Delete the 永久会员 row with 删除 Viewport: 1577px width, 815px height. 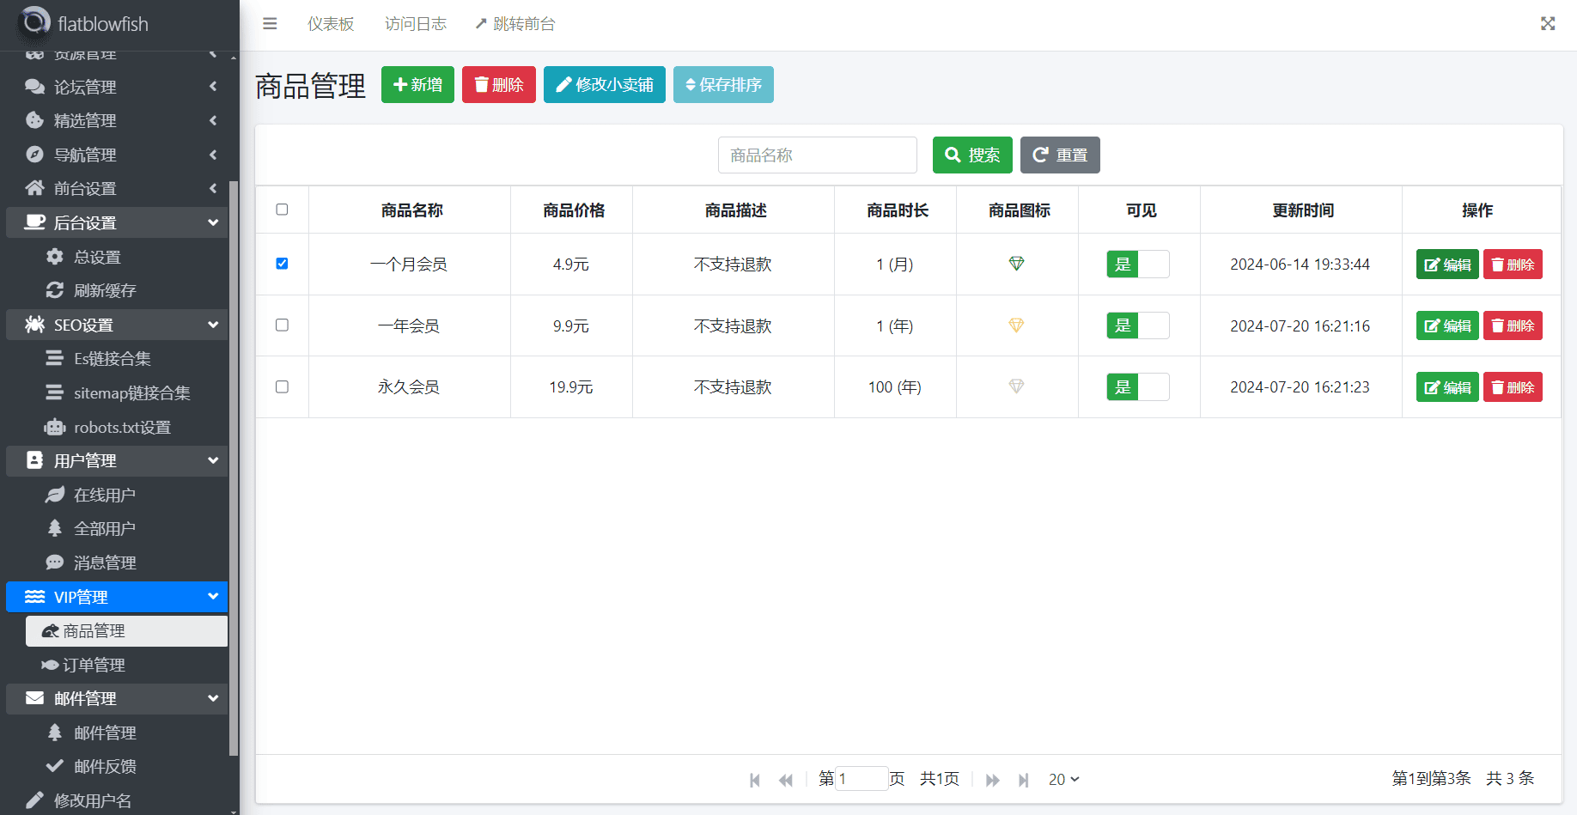[x=1513, y=387]
